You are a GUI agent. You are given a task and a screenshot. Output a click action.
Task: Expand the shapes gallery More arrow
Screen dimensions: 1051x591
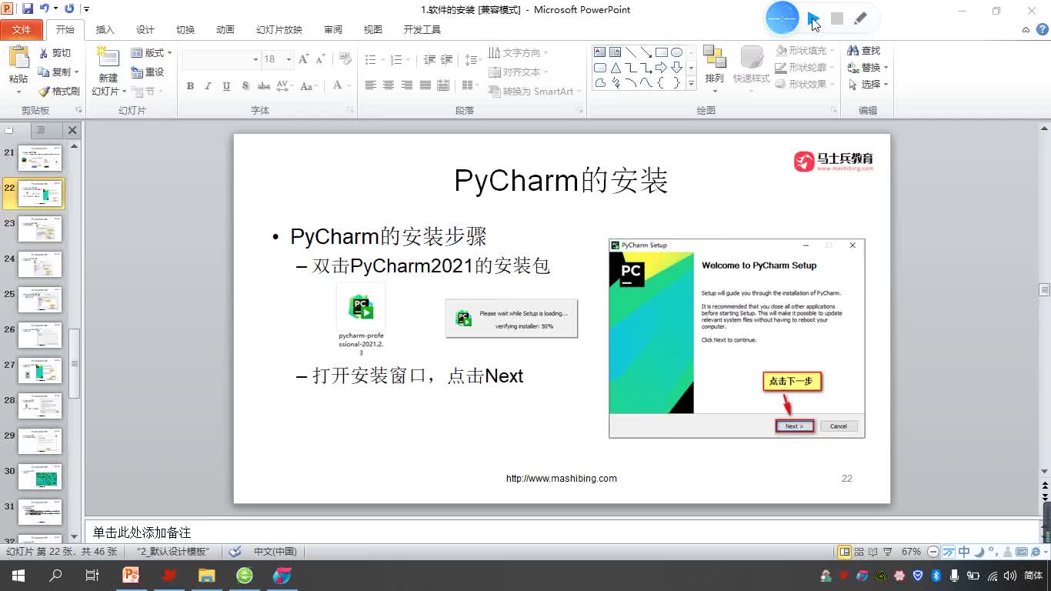click(691, 83)
